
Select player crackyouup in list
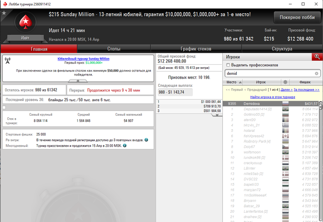[271, 163]
